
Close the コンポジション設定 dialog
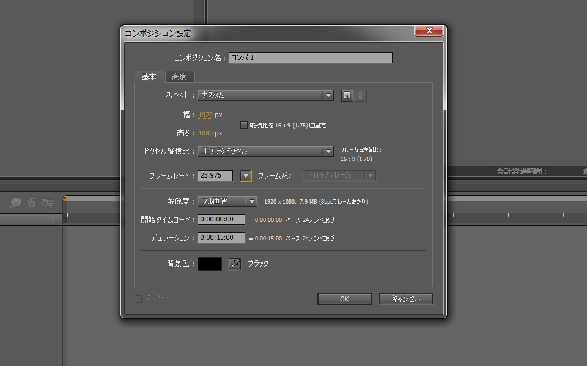coord(429,30)
